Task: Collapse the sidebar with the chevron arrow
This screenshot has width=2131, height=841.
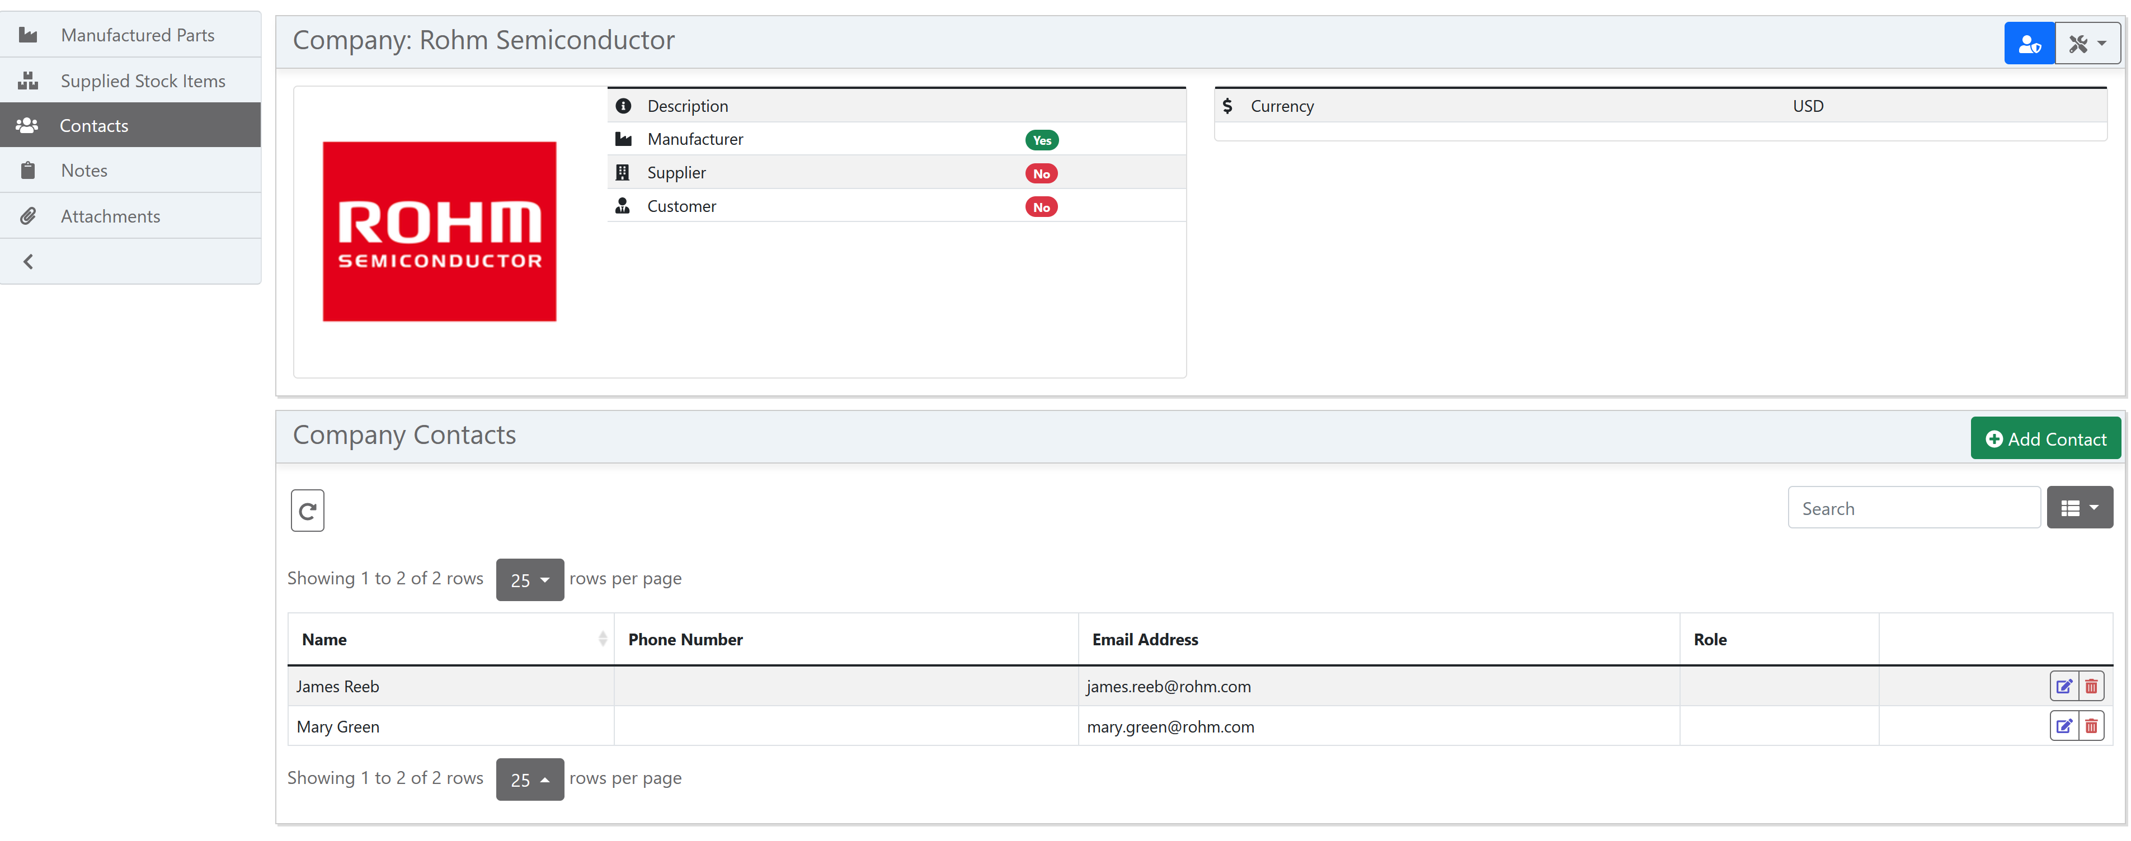Action: [28, 261]
